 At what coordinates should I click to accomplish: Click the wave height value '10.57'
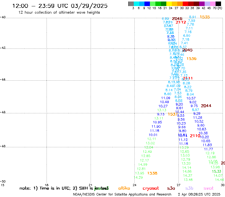(191, 98)
